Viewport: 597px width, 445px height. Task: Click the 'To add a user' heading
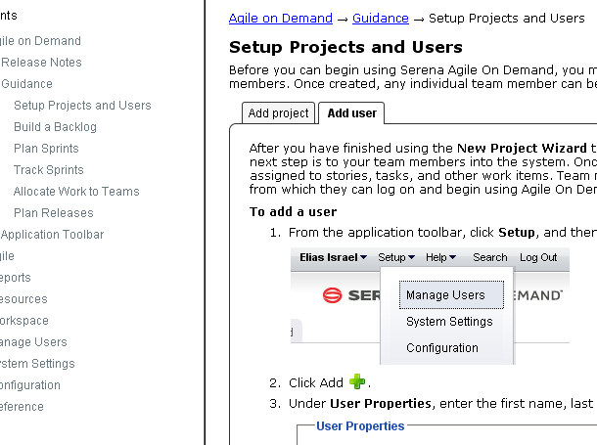click(x=294, y=212)
